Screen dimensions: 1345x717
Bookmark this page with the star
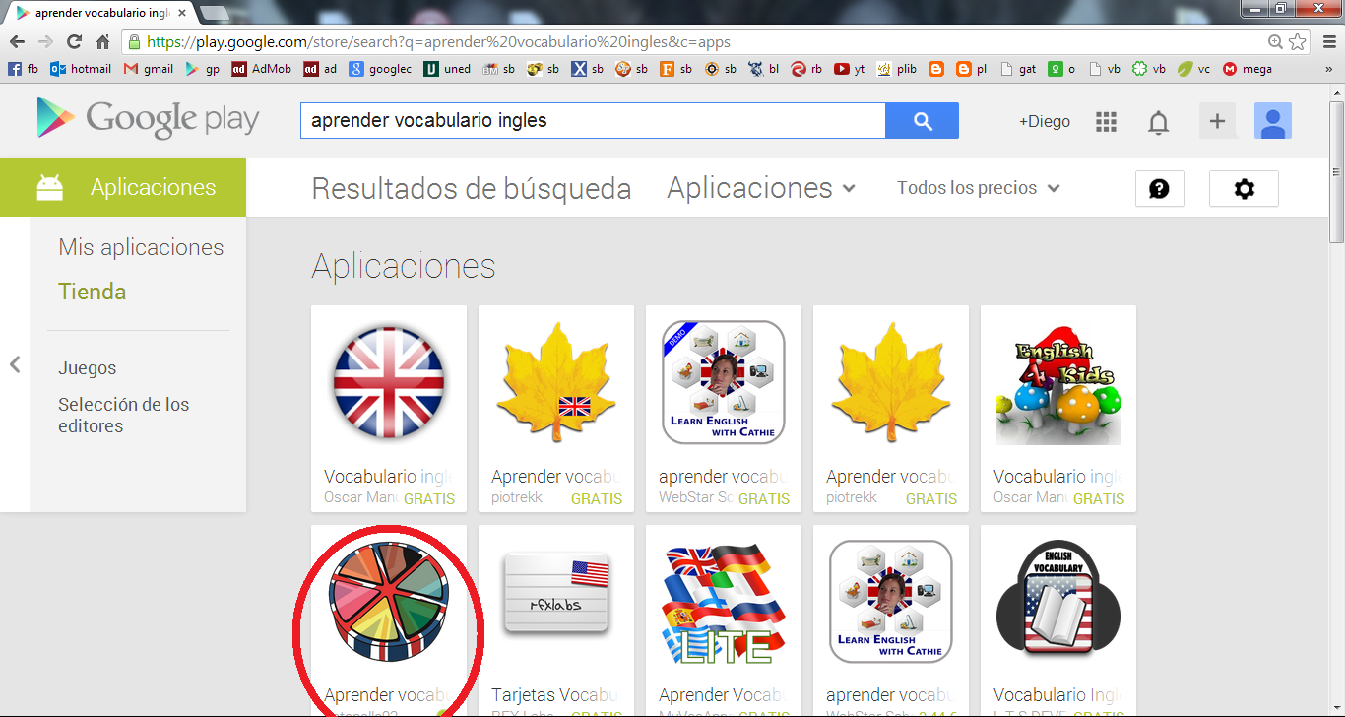point(1298,42)
